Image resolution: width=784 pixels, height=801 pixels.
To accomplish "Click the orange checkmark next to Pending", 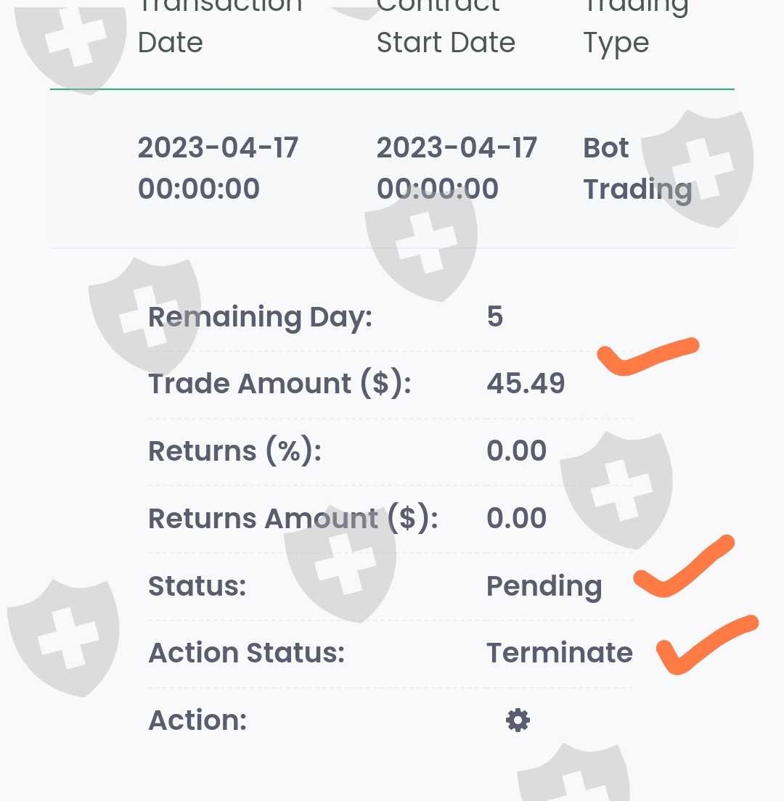I will [681, 570].
